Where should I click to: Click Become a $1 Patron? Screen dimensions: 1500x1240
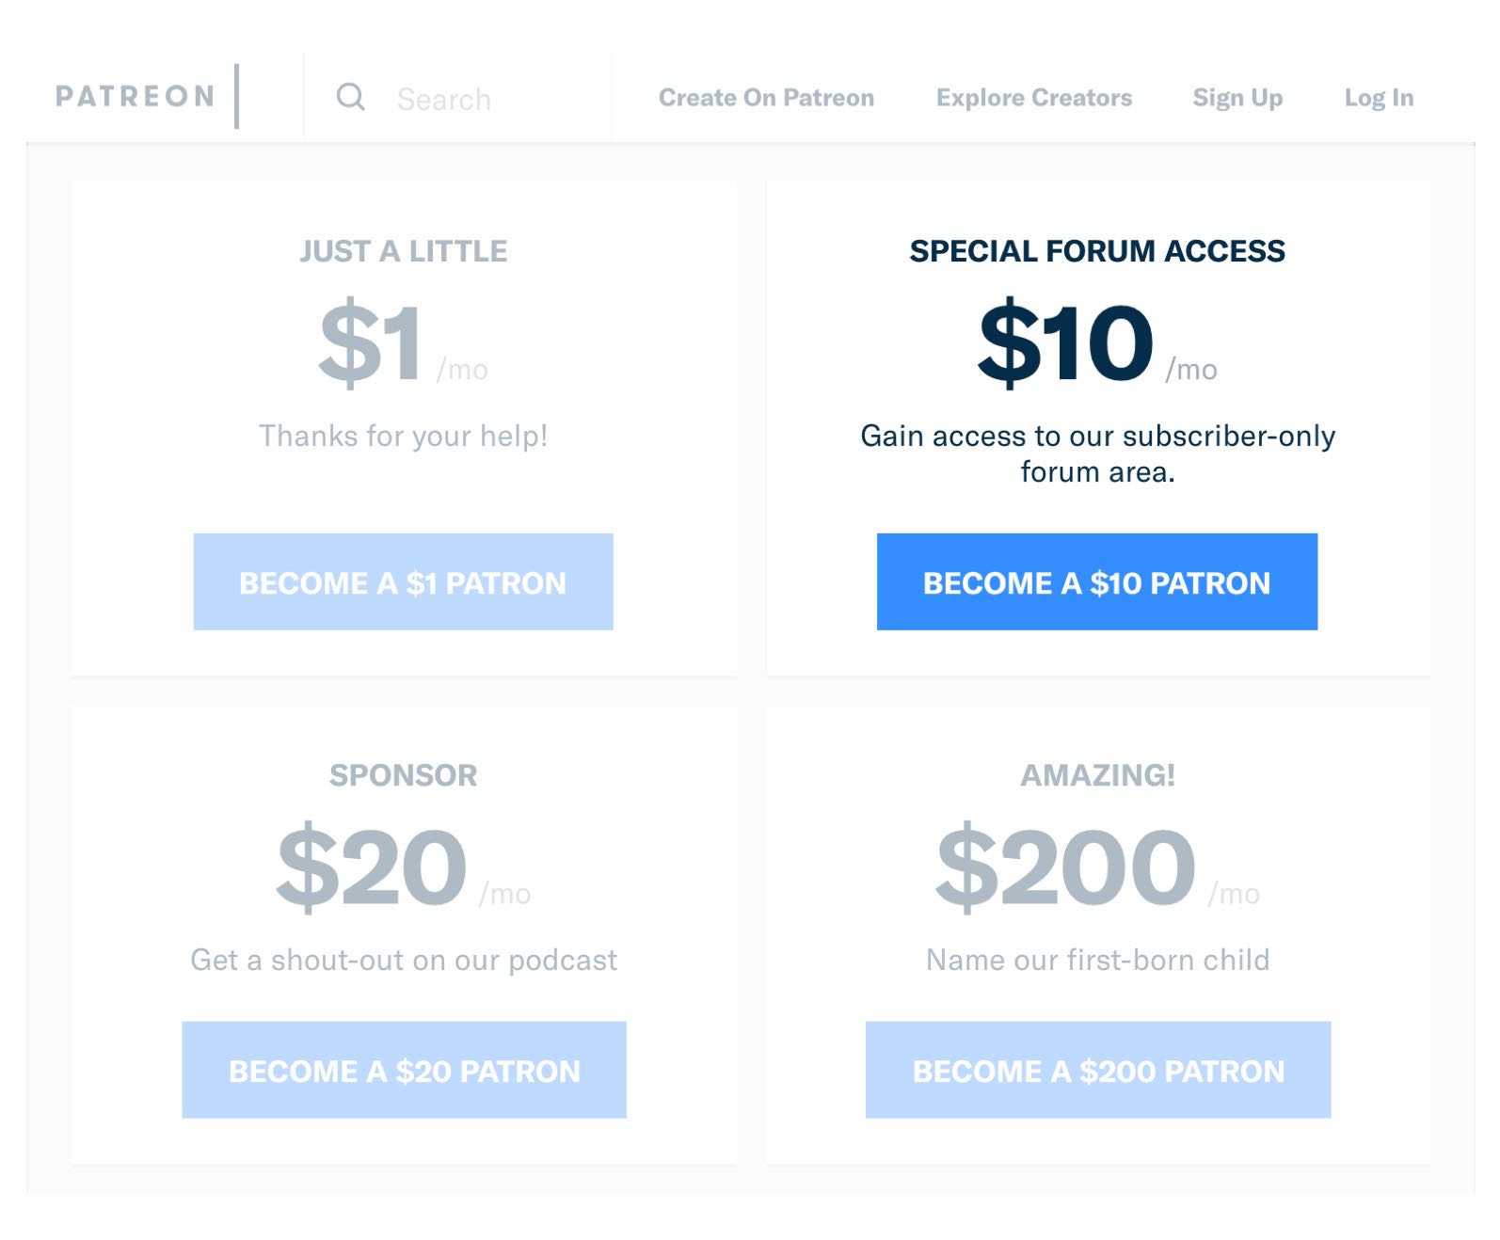coord(403,581)
